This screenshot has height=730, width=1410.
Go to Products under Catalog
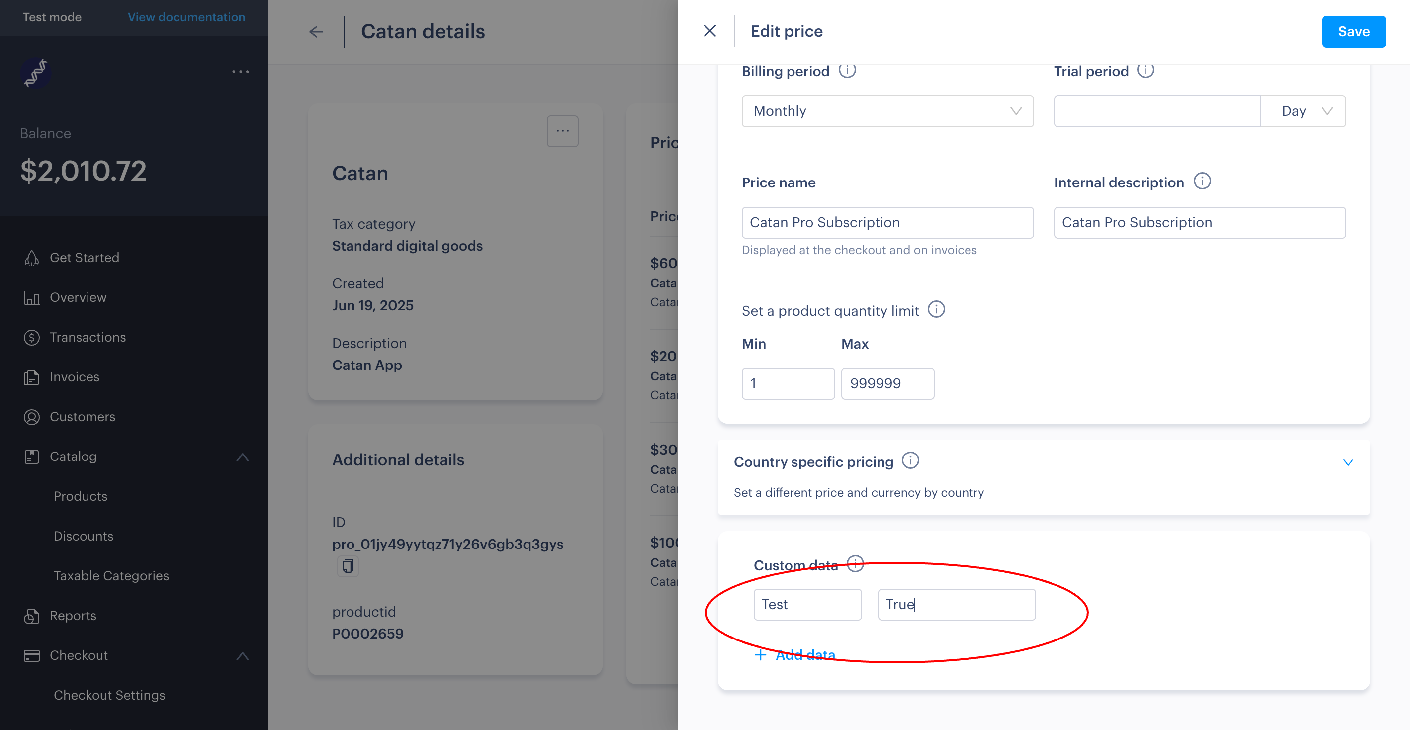tap(81, 496)
